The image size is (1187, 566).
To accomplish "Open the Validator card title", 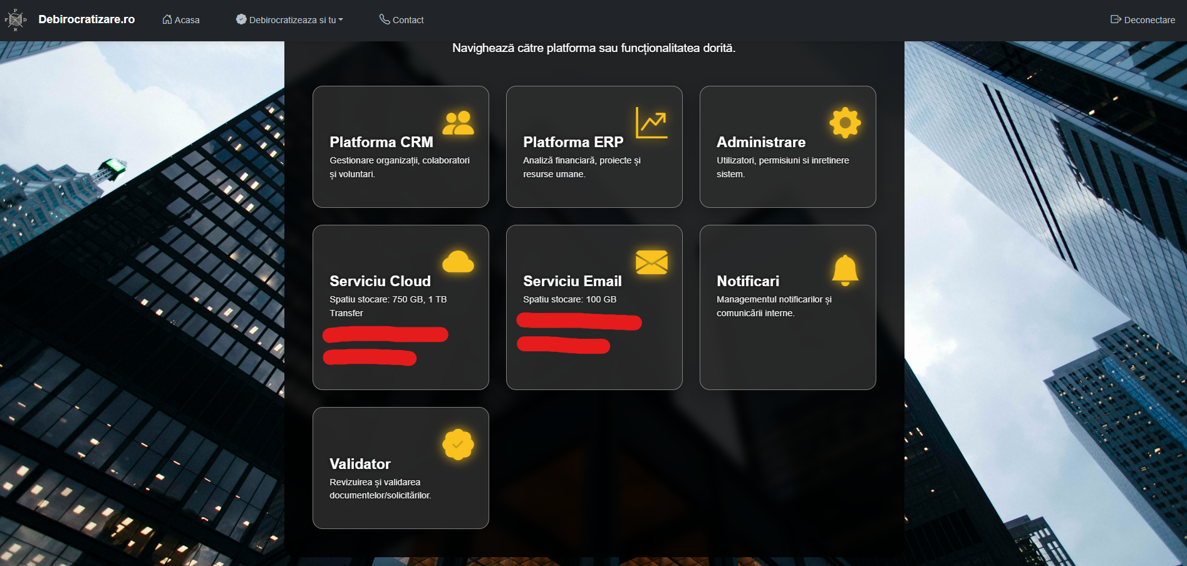I will [360, 464].
